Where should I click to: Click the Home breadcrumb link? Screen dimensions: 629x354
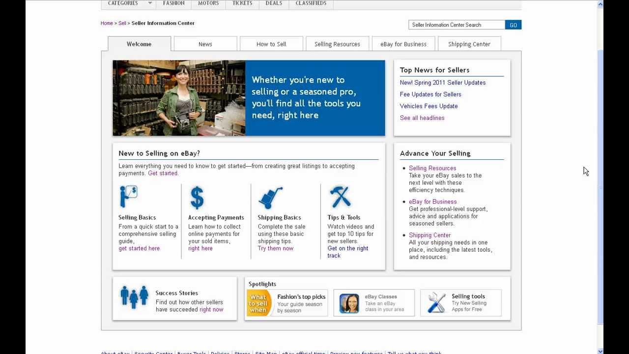pos(107,23)
